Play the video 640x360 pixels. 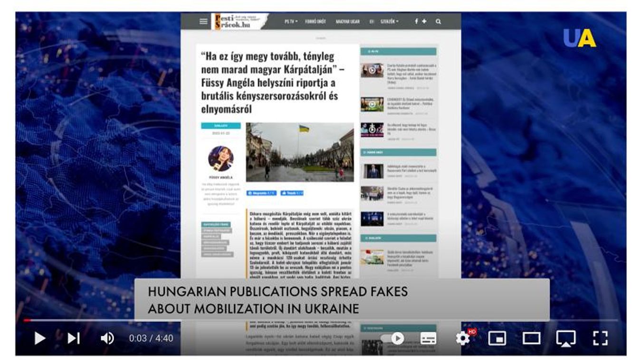pos(40,338)
